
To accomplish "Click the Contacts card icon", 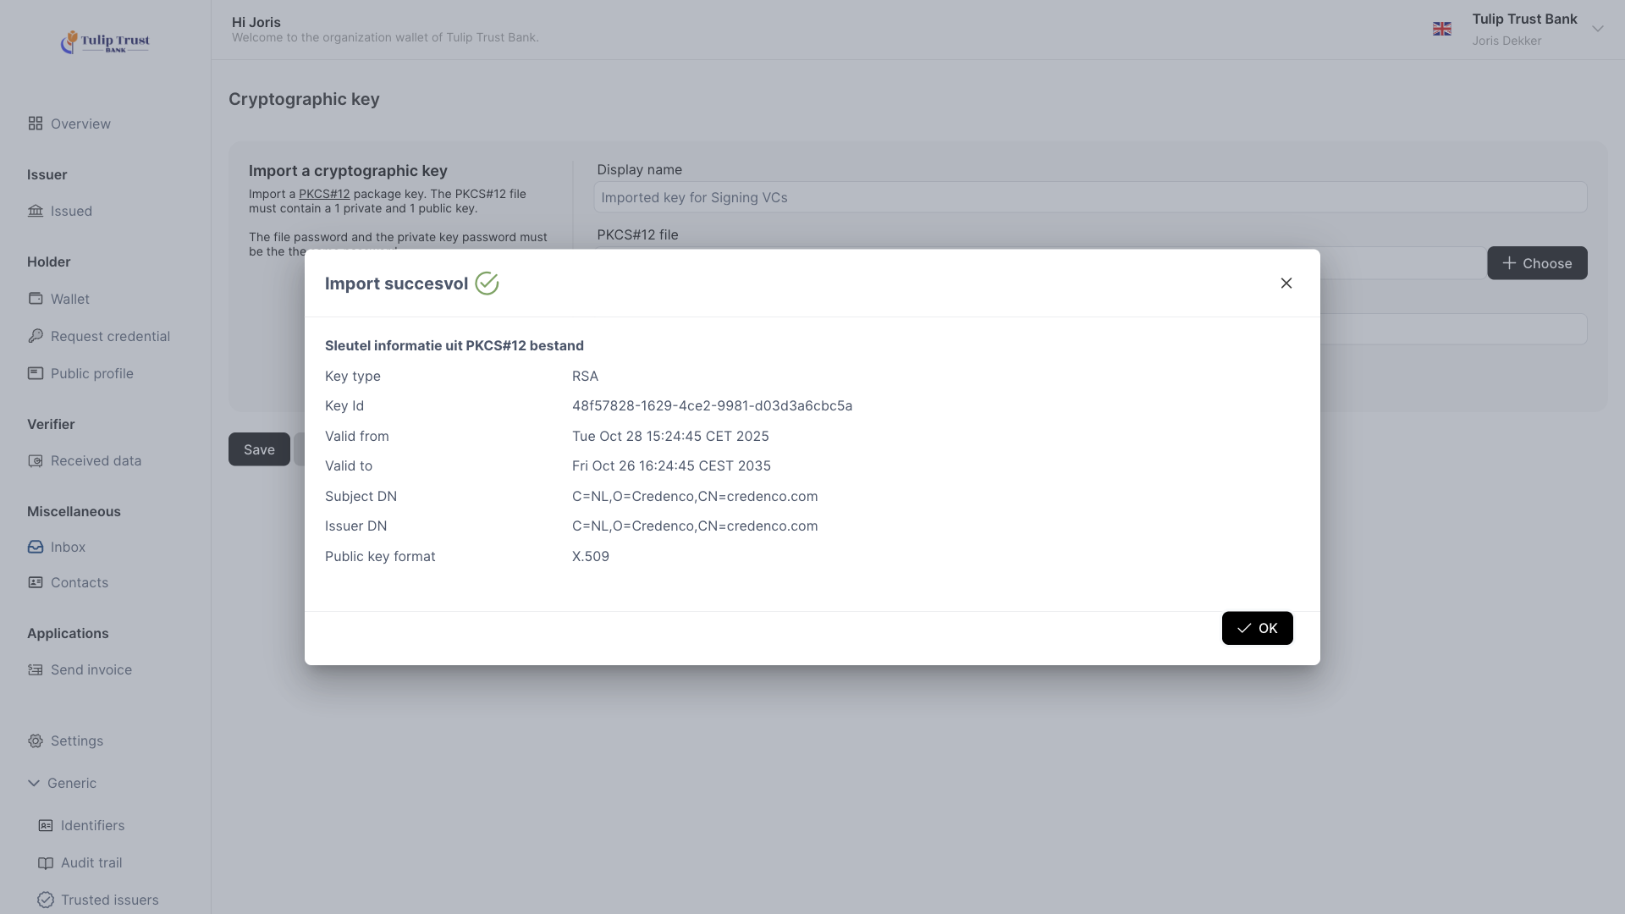I will pyautogui.click(x=35, y=583).
